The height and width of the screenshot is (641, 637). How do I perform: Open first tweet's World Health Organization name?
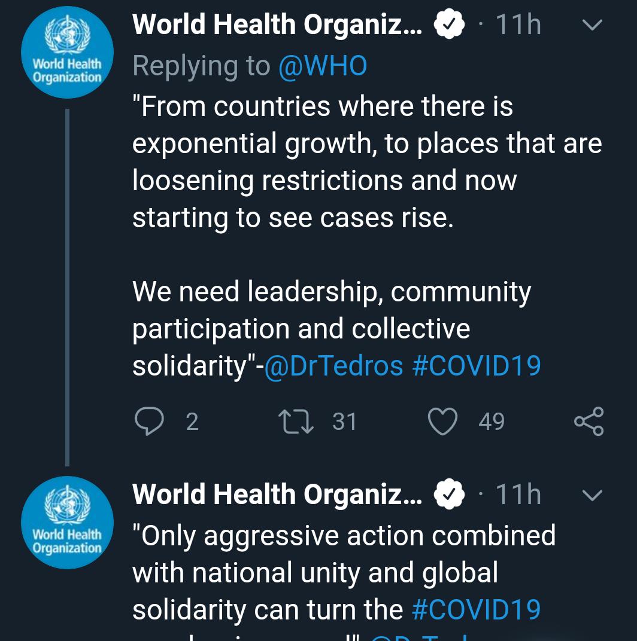pos(277,25)
